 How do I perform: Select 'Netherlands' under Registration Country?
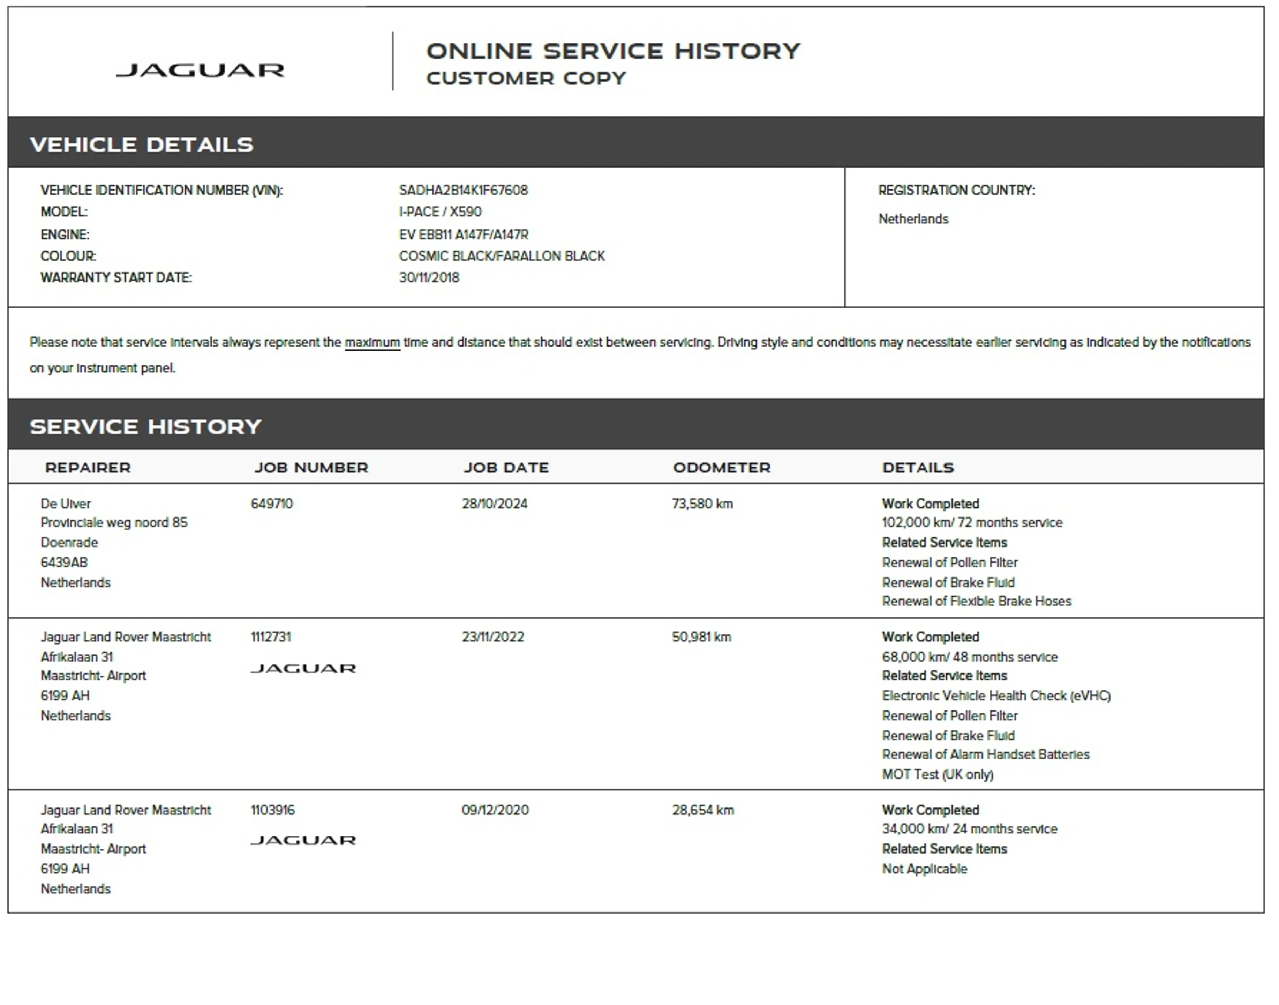pyautogui.click(x=913, y=219)
